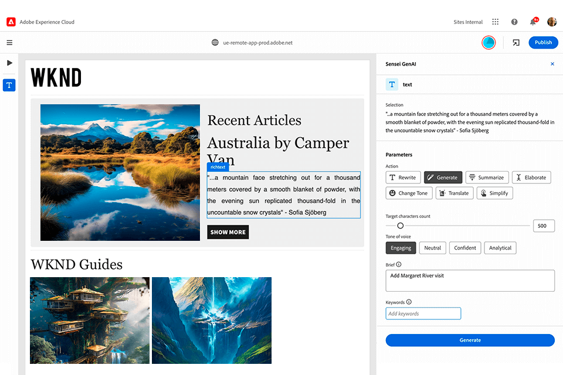
Task: Select the mountain lake article image
Action: pyautogui.click(x=120, y=173)
